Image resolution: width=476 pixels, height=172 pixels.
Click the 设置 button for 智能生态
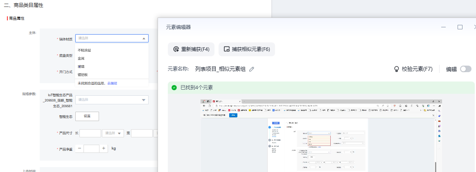(x=87, y=116)
